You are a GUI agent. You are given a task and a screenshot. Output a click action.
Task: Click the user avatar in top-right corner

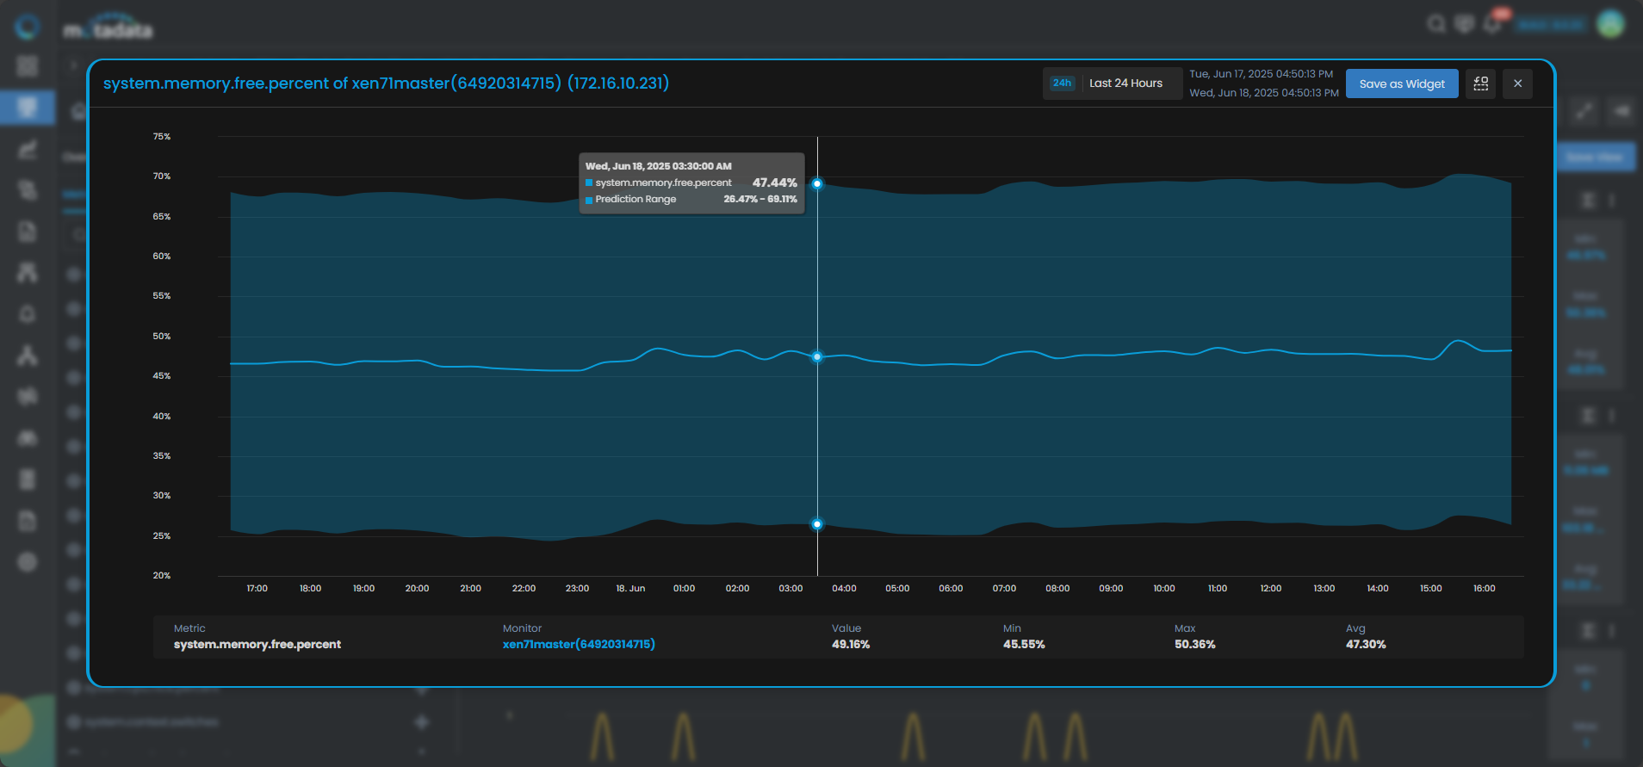coord(1610,24)
